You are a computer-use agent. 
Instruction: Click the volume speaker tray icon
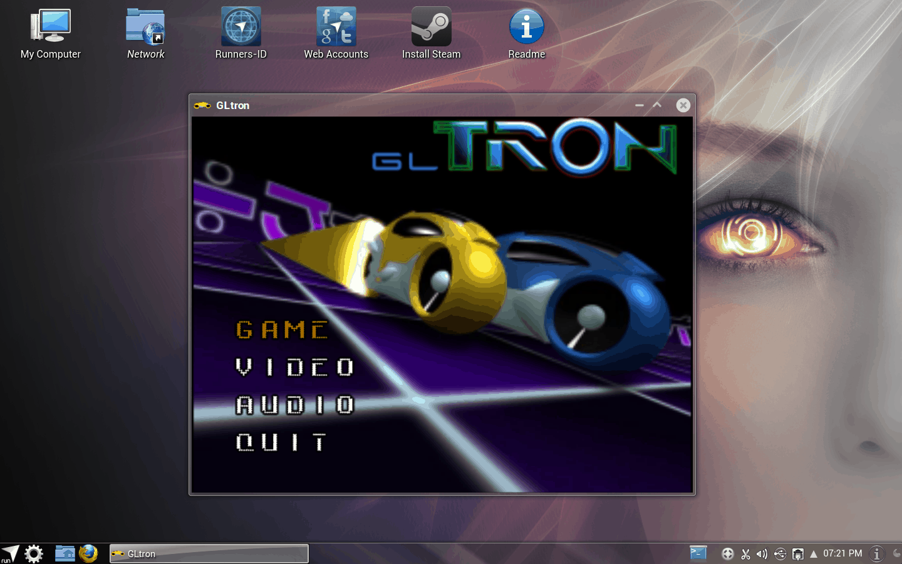coord(762,554)
